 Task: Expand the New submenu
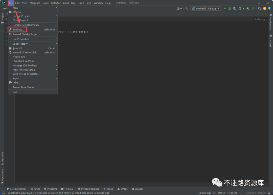point(33,8)
